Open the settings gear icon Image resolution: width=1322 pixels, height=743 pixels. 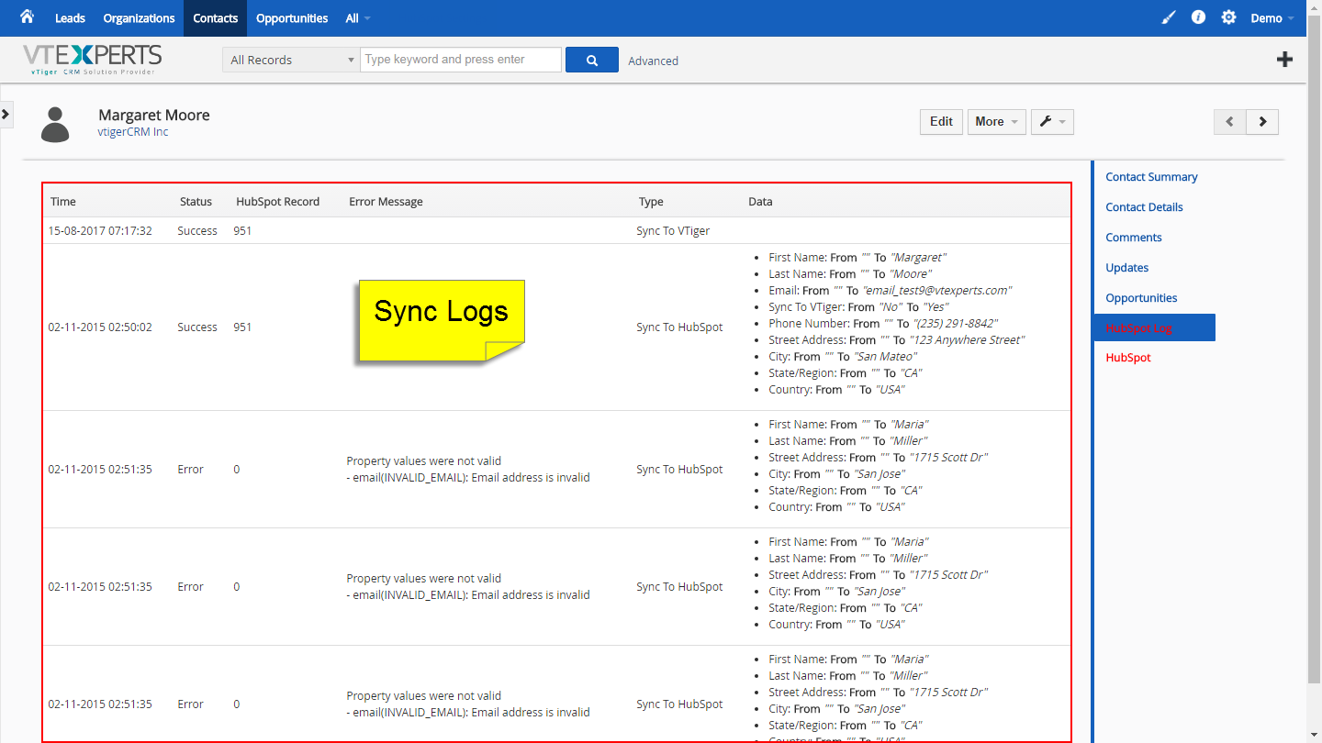click(1229, 17)
